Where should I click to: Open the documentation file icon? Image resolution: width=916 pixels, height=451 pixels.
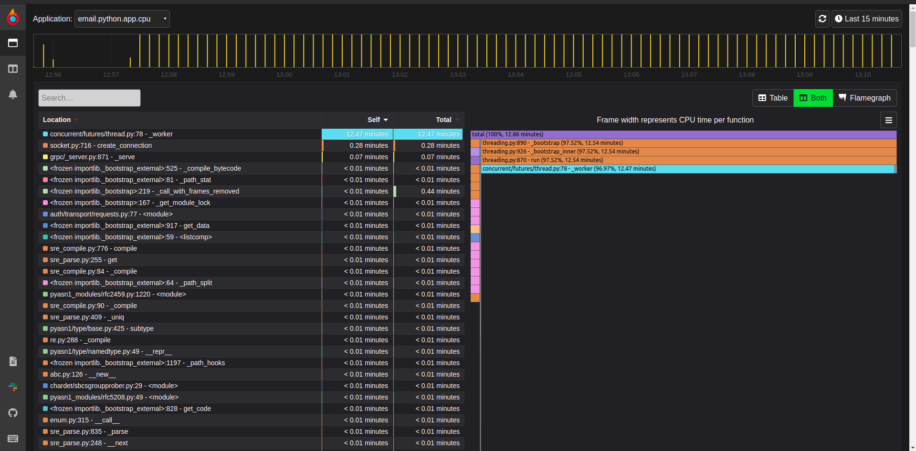click(x=13, y=361)
